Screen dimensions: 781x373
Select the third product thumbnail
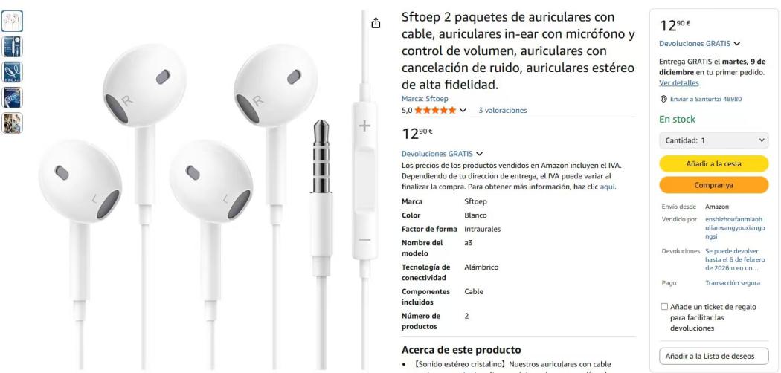12,72
